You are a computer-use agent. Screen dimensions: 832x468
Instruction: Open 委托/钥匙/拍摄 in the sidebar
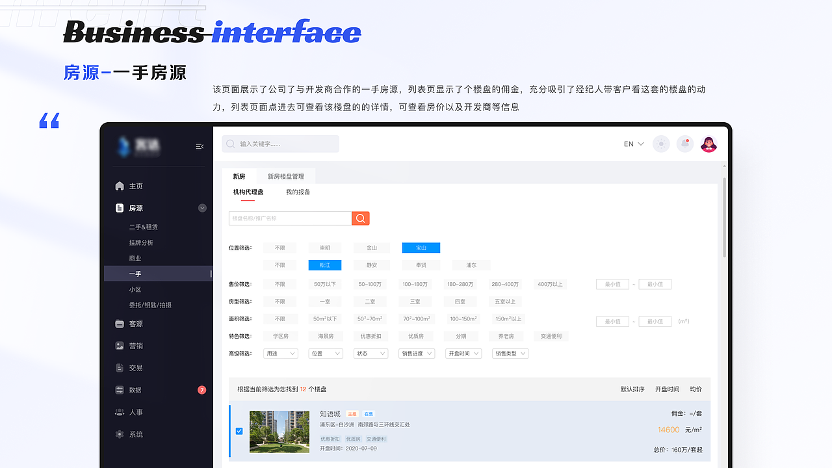click(x=150, y=305)
